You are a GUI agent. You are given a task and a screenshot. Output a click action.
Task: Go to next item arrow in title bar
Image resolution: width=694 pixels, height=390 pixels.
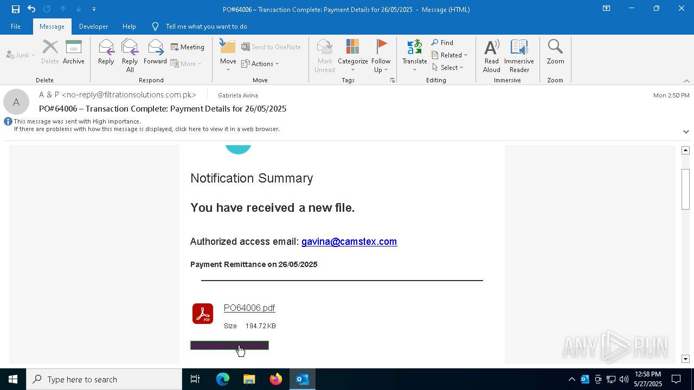(x=79, y=9)
